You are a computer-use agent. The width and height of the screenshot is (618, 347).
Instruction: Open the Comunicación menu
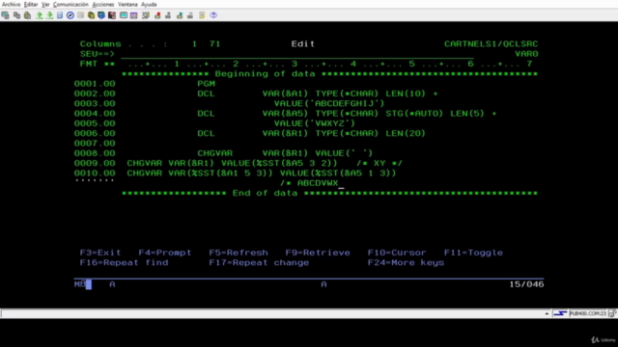[70, 4]
